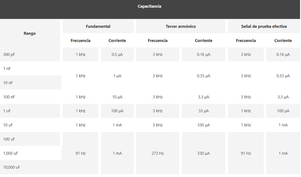The width and height of the screenshot is (301, 177).
Task: Click the 1,000 uF range cell
Action: point(11,153)
